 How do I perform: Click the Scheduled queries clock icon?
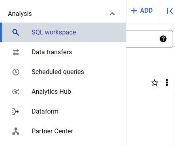click(x=16, y=72)
